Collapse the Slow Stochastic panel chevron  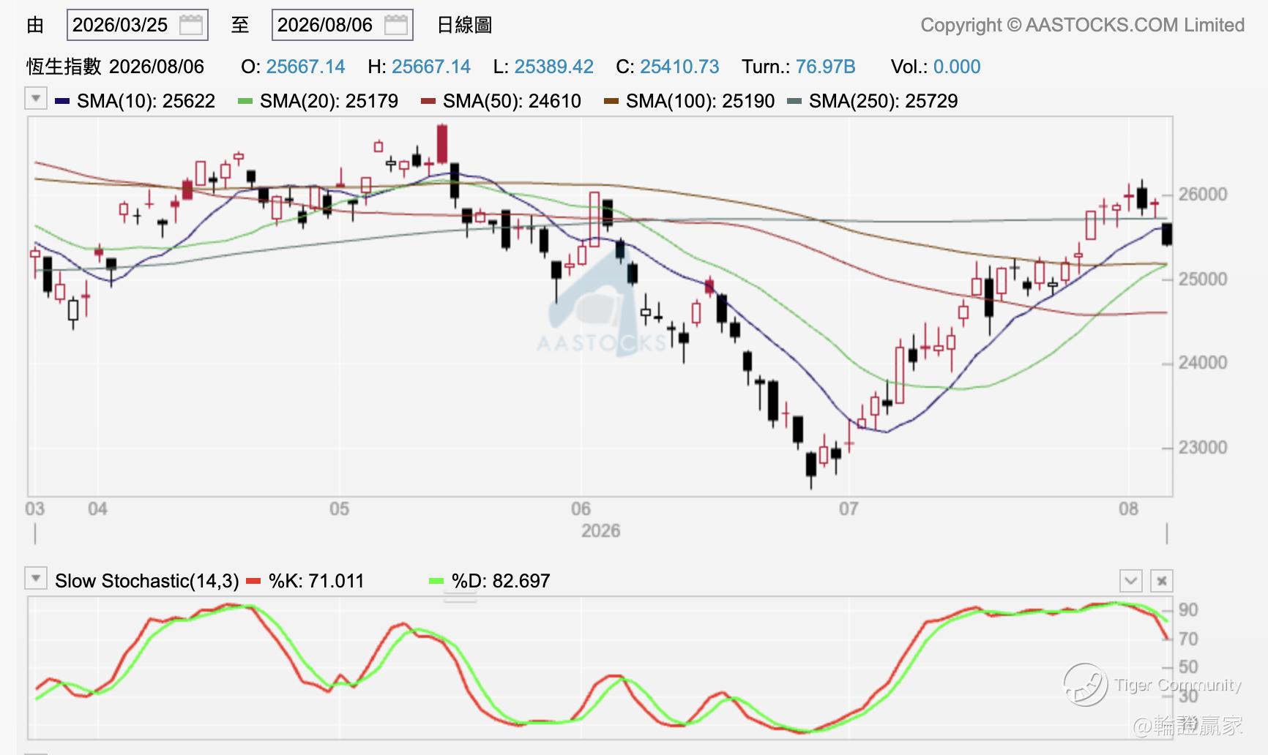pos(1131,581)
